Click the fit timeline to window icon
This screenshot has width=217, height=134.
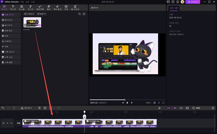(187, 108)
